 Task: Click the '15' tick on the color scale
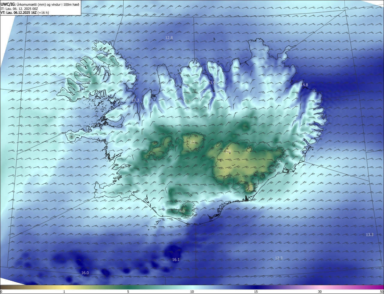pyautogui.click(x=256, y=292)
